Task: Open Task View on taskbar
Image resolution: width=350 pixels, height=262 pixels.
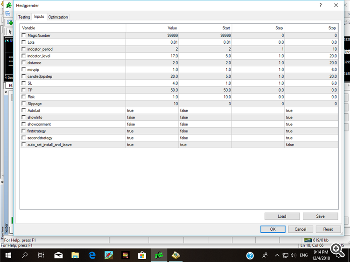Action: 41,255
